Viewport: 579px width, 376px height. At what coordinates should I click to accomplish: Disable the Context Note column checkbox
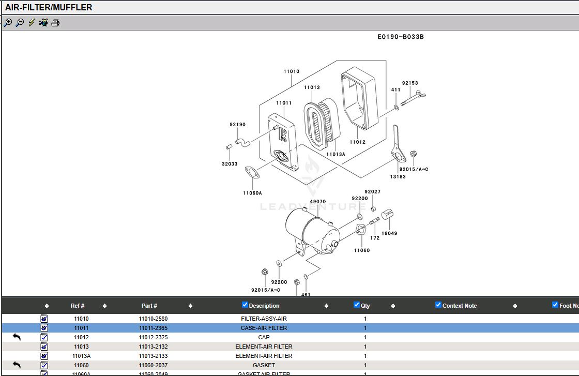tap(438, 305)
